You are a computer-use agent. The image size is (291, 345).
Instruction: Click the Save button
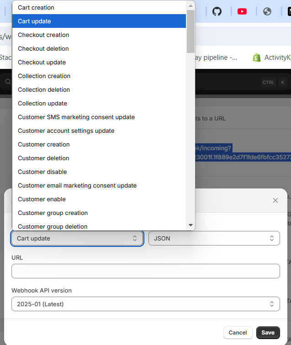[x=268, y=333]
